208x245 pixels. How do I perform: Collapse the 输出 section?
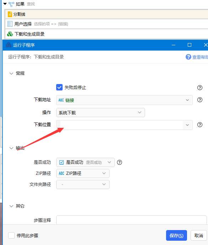11,148
